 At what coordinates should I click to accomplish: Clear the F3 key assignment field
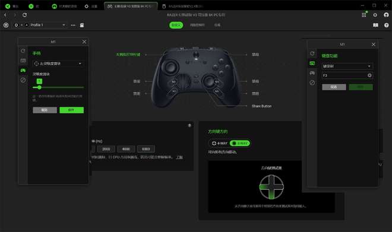pos(369,75)
